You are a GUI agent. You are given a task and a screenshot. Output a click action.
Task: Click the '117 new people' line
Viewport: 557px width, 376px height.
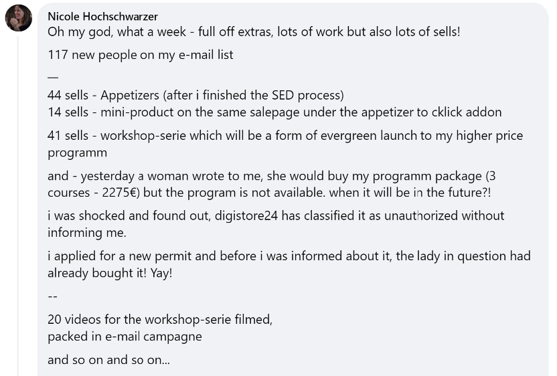click(x=141, y=55)
